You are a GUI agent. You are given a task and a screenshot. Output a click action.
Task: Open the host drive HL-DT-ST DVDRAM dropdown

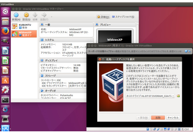pos(150,96)
